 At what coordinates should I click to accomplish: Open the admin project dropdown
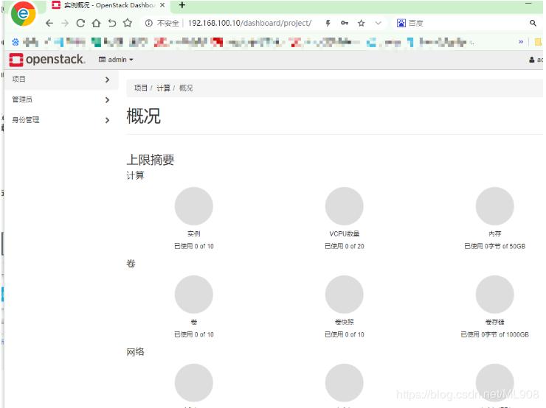(116, 60)
